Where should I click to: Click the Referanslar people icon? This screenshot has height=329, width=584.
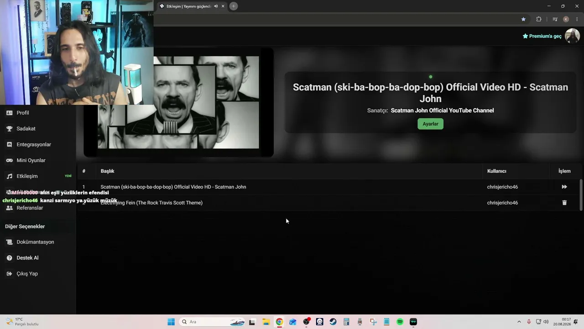click(9, 208)
